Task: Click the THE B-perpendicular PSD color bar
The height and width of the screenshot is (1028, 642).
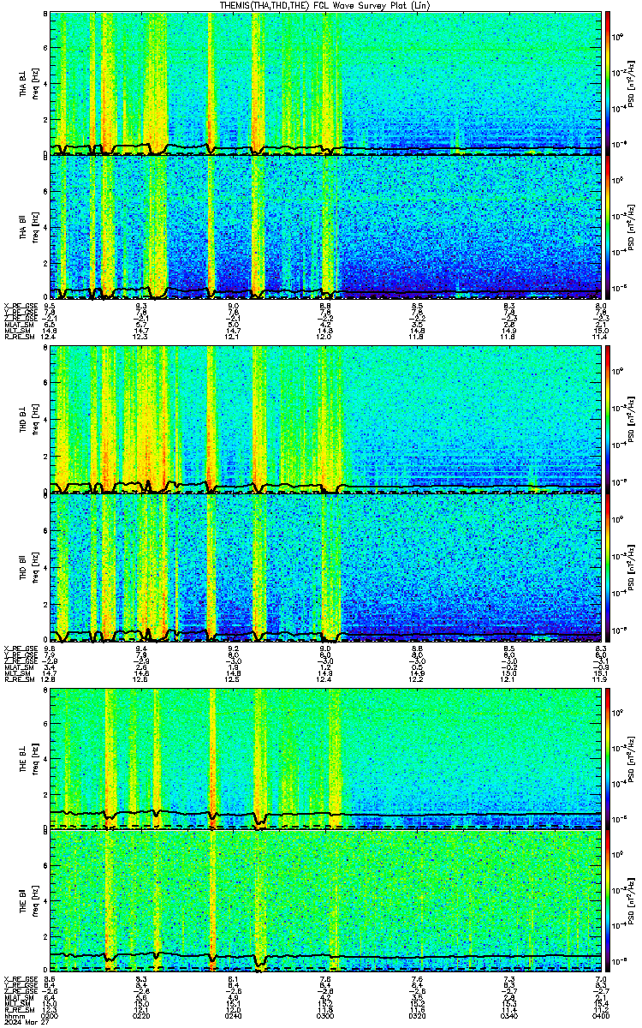Action: [608, 759]
